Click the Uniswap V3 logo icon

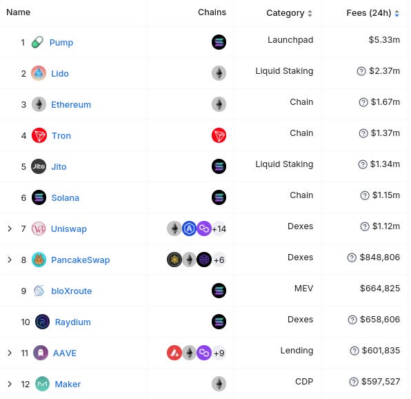(x=39, y=228)
